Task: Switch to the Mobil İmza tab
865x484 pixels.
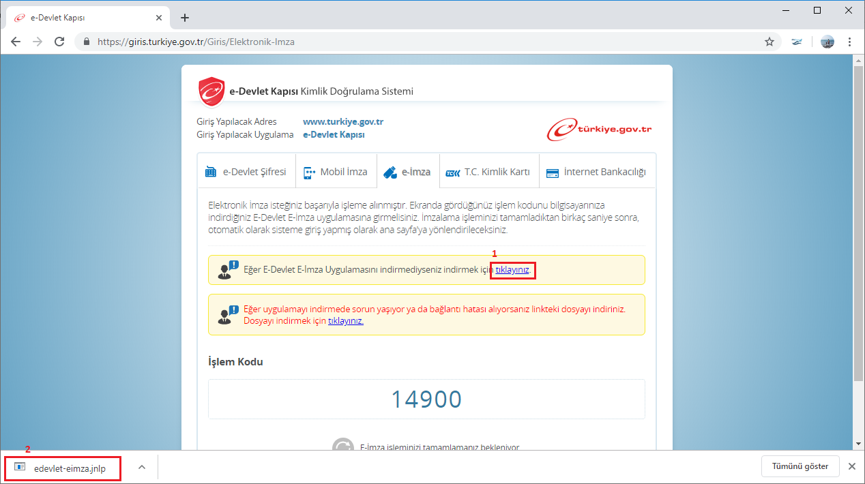Action: 336,172
